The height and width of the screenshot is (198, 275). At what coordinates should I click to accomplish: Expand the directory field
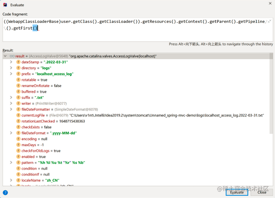click(11, 68)
